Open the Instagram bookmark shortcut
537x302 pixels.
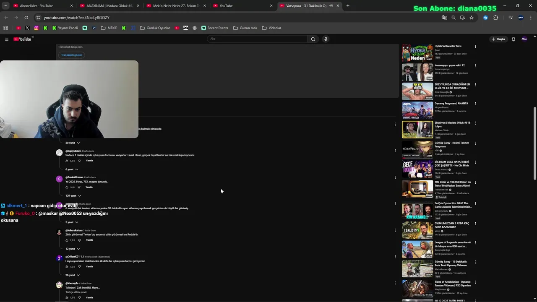pyautogui.click(x=36, y=28)
